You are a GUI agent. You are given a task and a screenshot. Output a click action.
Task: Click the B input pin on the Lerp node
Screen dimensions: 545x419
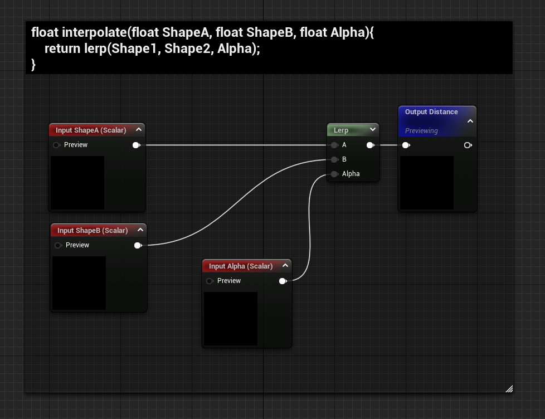[x=335, y=159]
